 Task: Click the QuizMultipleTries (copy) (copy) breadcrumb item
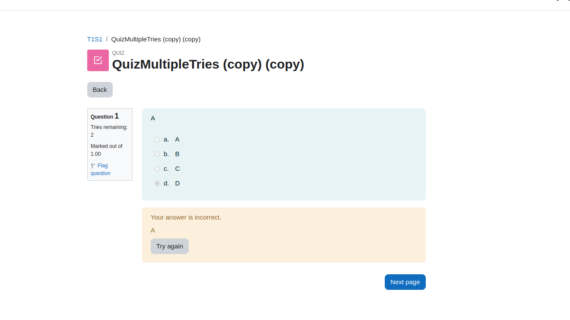[156, 39]
